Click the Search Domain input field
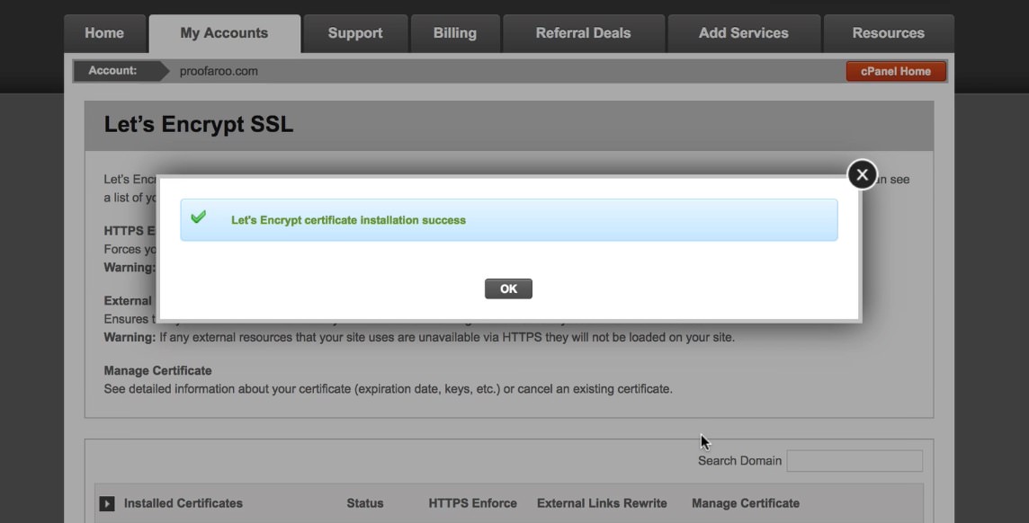This screenshot has height=523, width=1029. (855, 461)
